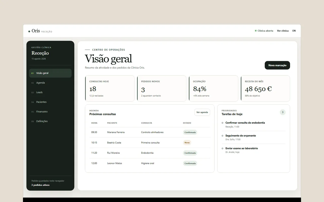Click bullet for Confirmar consulta de endodontia
This screenshot has height=202, width=324.
(222, 123)
